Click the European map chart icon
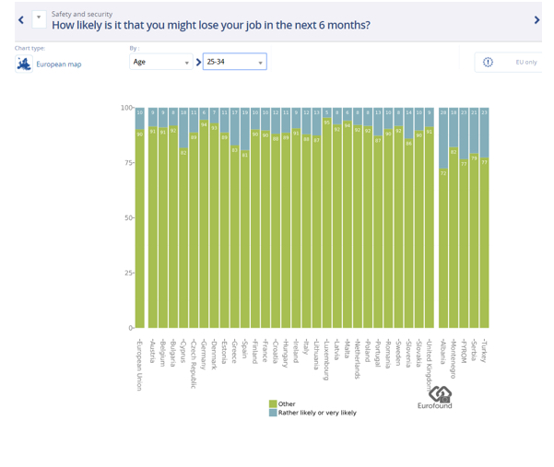Viewport: 554px width, 467px height. tap(24, 64)
